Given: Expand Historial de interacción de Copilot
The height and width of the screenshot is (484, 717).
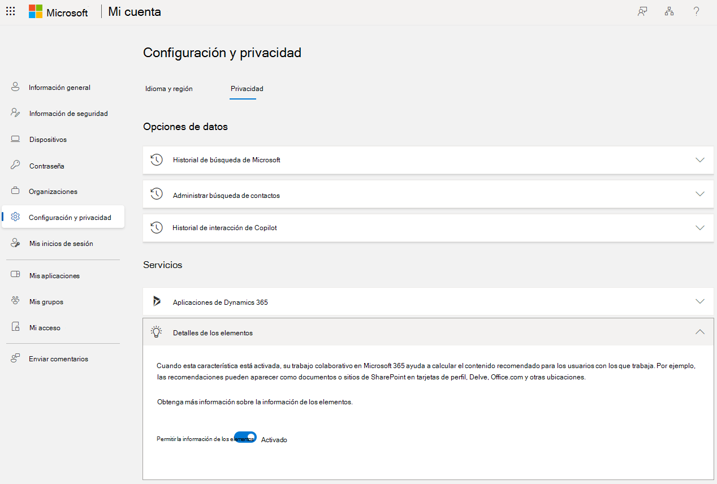Looking at the screenshot, I should coord(700,227).
